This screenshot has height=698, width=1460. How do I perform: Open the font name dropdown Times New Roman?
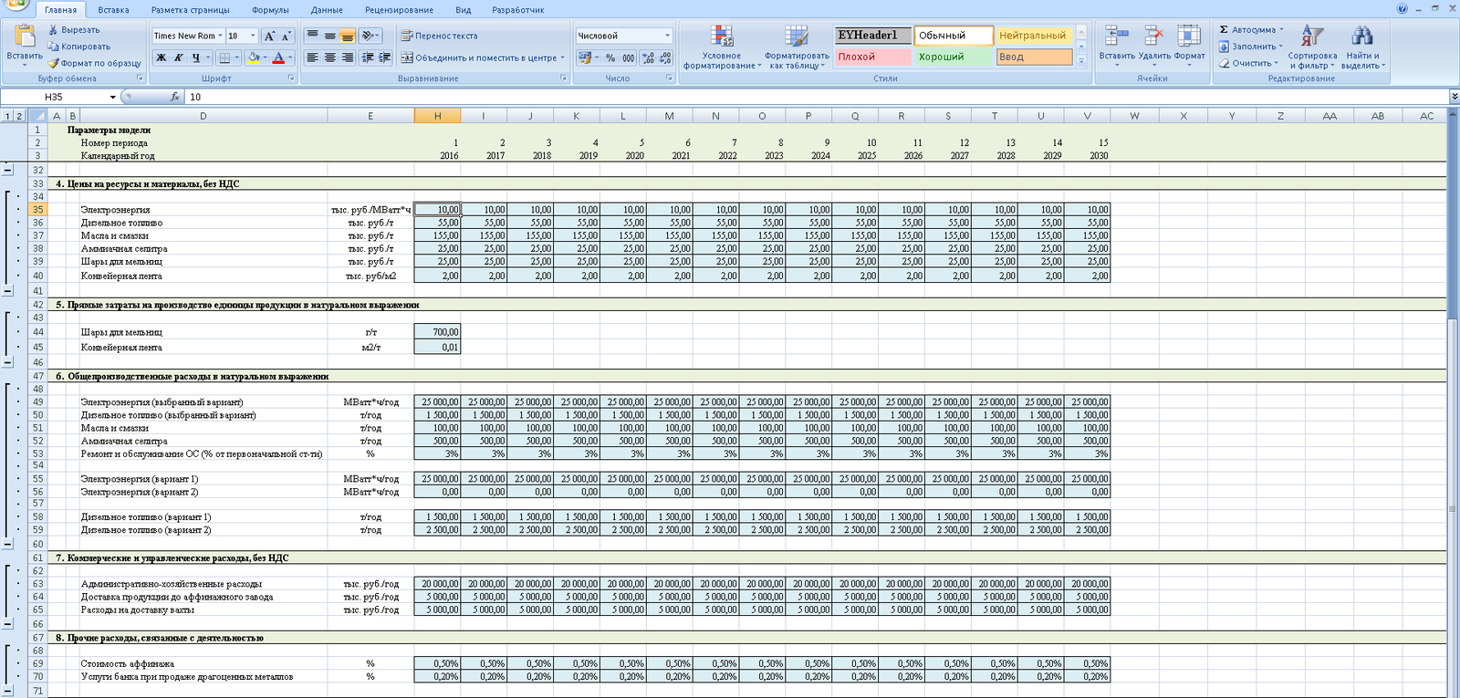click(x=220, y=36)
